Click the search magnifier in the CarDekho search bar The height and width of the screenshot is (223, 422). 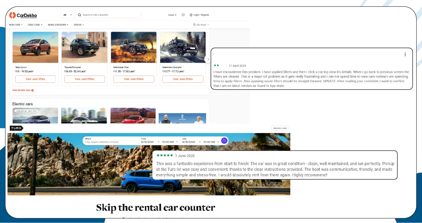point(79,15)
